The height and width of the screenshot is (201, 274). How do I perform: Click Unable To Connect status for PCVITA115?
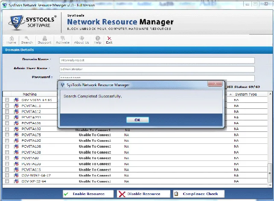tap(95, 169)
